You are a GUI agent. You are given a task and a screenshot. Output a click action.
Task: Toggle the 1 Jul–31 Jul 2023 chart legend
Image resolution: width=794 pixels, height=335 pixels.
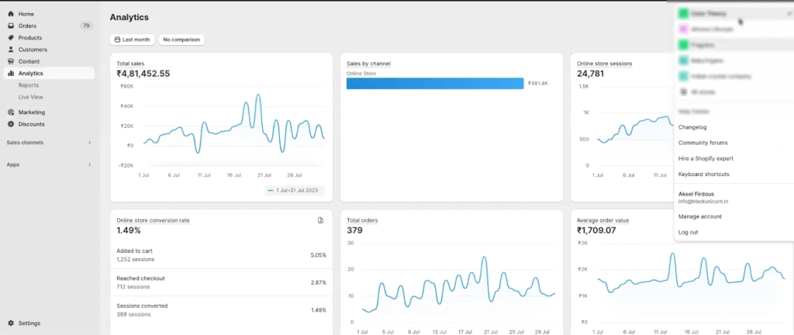pyautogui.click(x=294, y=190)
